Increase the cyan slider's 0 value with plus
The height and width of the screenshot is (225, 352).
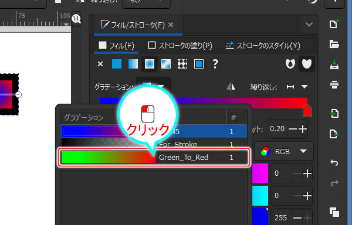(x=307, y=196)
